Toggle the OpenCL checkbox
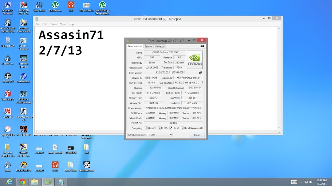 pyautogui.click(x=146, y=128)
